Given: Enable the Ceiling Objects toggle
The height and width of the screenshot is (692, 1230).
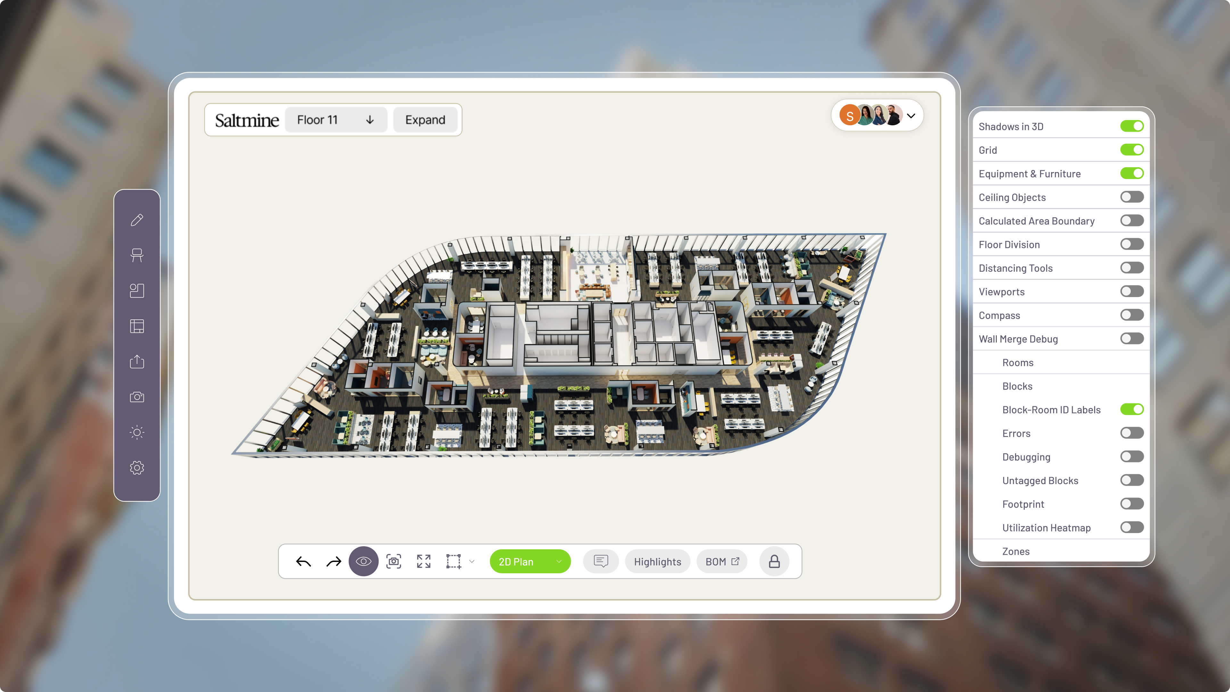Looking at the screenshot, I should (1132, 197).
